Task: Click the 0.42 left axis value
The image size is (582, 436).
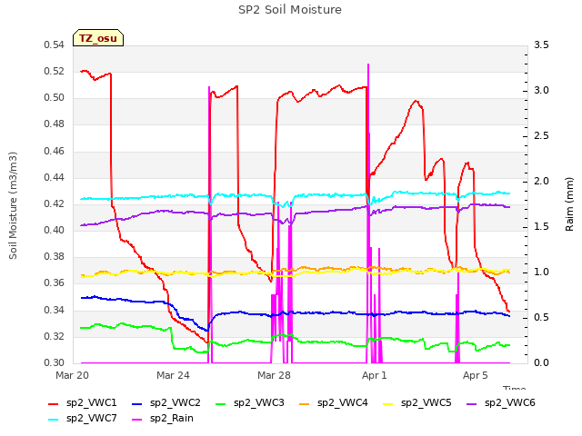Action: pyautogui.click(x=55, y=204)
